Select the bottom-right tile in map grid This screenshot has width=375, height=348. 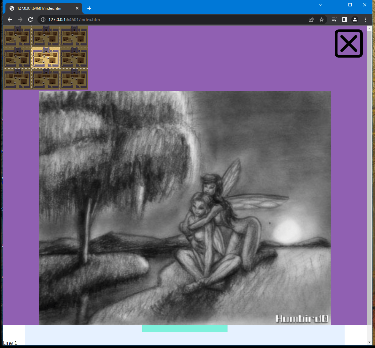(x=74, y=79)
